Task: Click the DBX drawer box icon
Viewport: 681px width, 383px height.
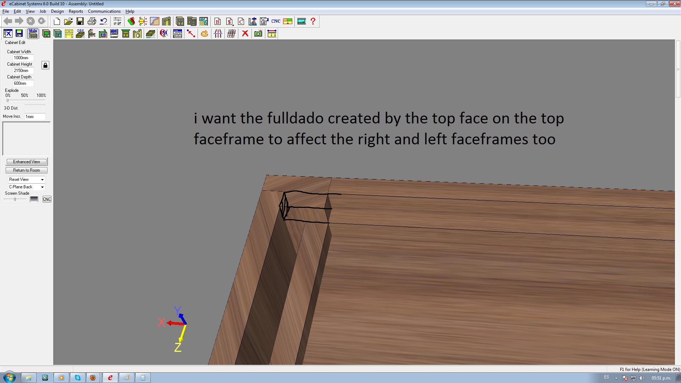Action: (x=81, y=34)
